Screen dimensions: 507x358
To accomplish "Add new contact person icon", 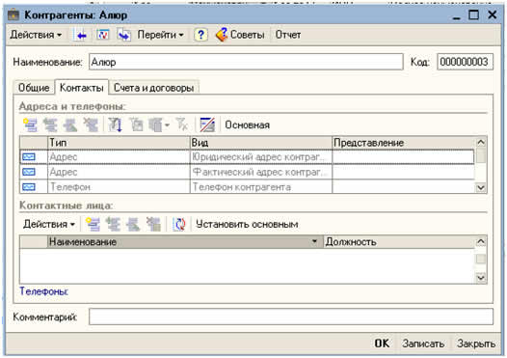I will point(93,224).
